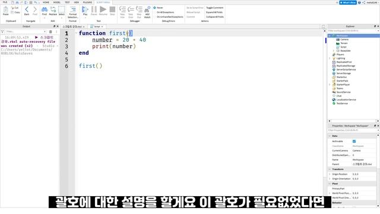Open the Find dropdown arrow
The width and height of the screenshot is (380, 214).
pyautogui.click(x=45, y=17)
